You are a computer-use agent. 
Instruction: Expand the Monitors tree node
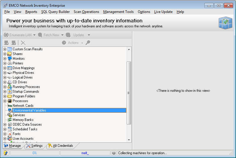[x=5, y=59]
